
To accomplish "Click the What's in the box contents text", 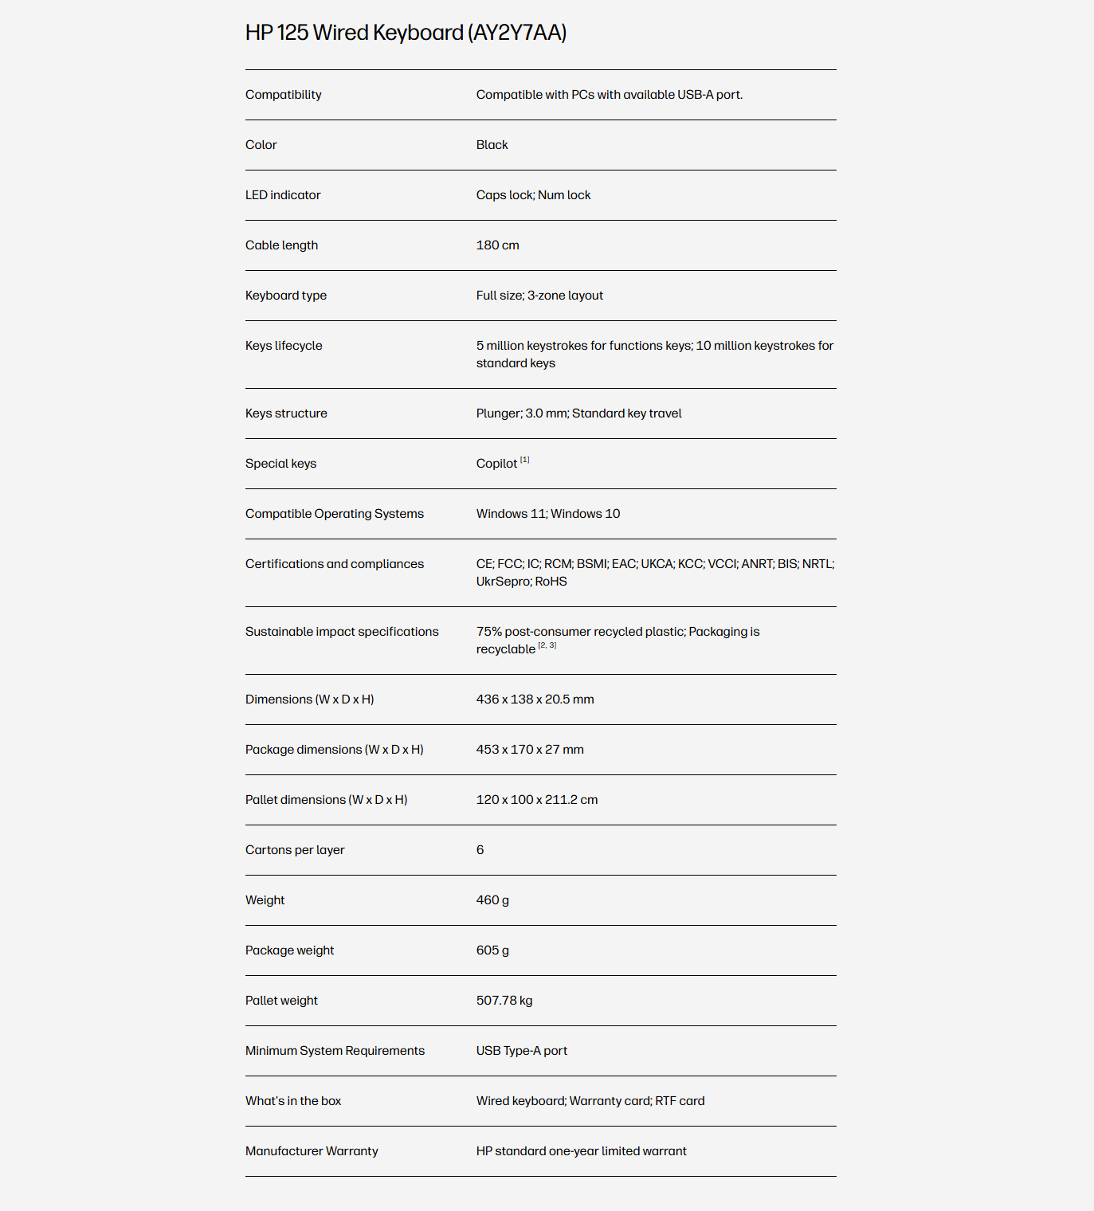I will 590,1101.
